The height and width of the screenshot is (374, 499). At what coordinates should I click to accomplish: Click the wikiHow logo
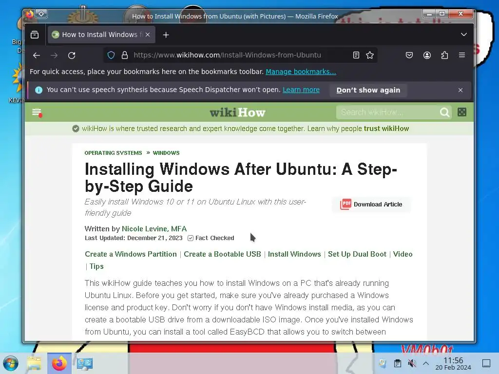click(x=237, y=112)
